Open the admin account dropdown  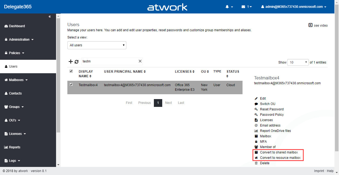click(294, 7)
